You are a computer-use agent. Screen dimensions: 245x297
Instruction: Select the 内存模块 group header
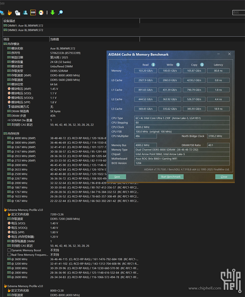click(11, 44)
